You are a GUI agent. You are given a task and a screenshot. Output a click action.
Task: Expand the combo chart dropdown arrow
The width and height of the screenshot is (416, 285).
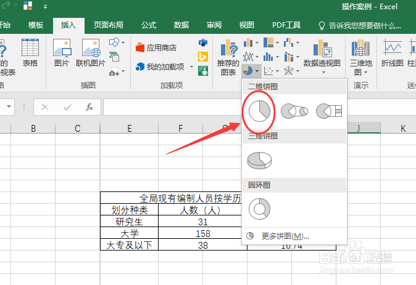click(297, 57)
